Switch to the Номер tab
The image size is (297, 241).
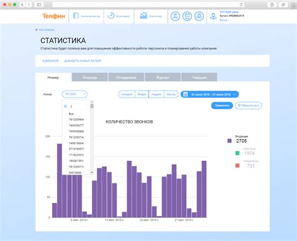coord(53,78)
